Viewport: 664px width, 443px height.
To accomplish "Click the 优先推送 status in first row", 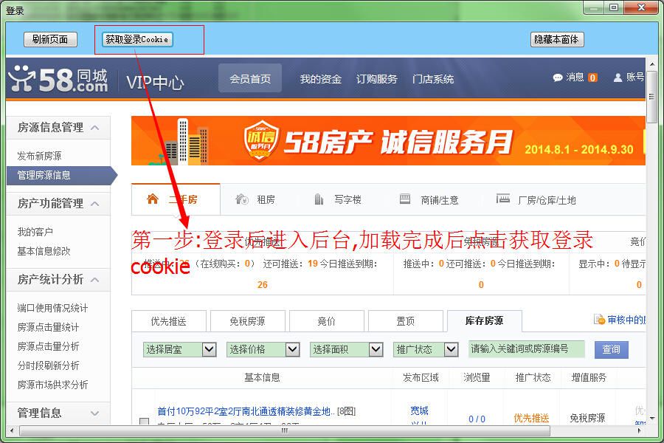I will click(531, 419).
